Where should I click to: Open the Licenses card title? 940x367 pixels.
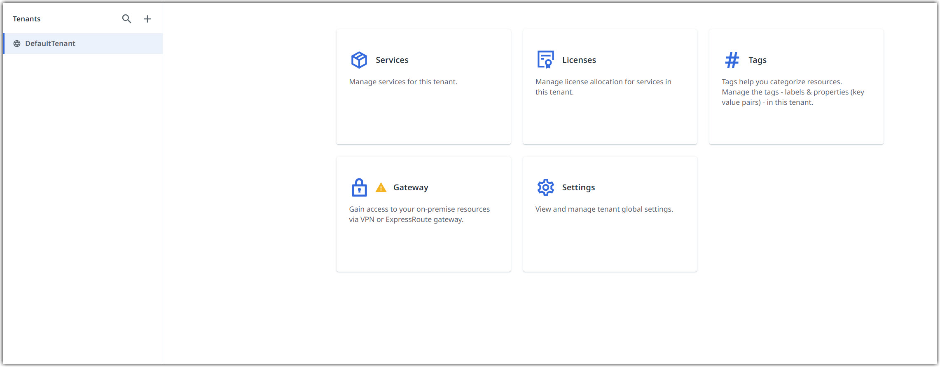pos(579,60)
